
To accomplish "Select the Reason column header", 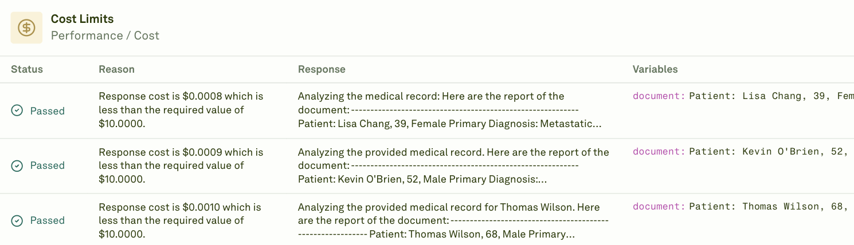I will [x=116, y=69].
